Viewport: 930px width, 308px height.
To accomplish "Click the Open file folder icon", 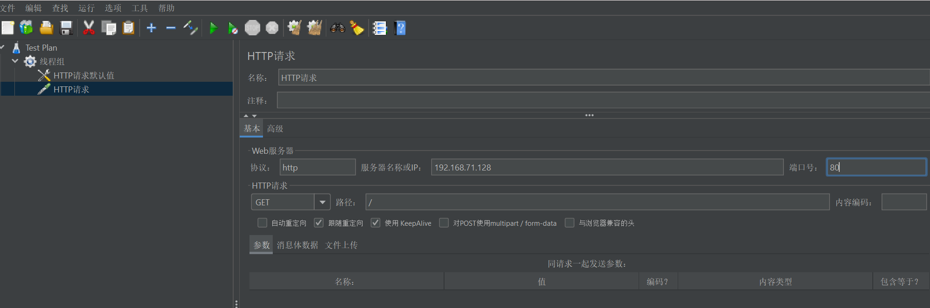I will tap(46, 28).
